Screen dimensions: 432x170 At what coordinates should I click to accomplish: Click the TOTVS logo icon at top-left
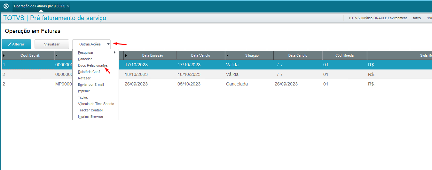[6, 6]
